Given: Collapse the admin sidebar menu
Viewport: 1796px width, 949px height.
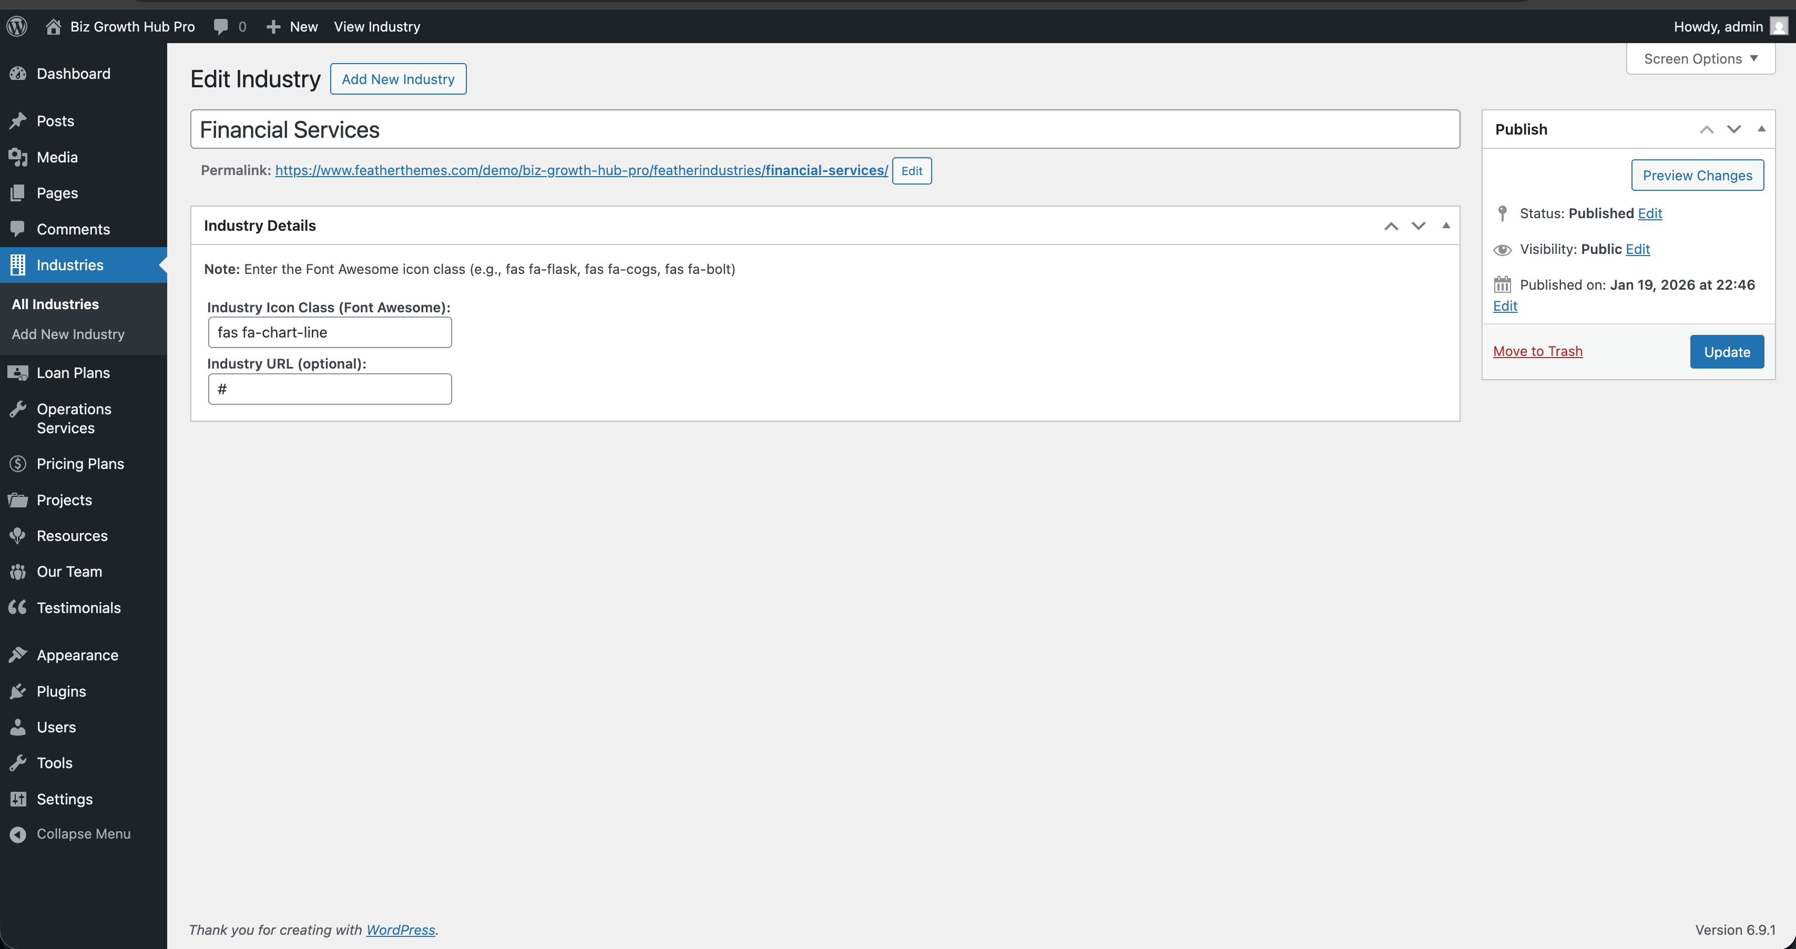Looking at the screenshot, I should [70, 834].
